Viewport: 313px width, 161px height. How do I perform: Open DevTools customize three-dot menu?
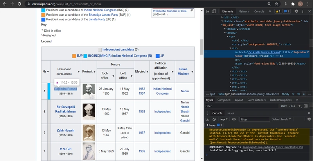[303, 11]
